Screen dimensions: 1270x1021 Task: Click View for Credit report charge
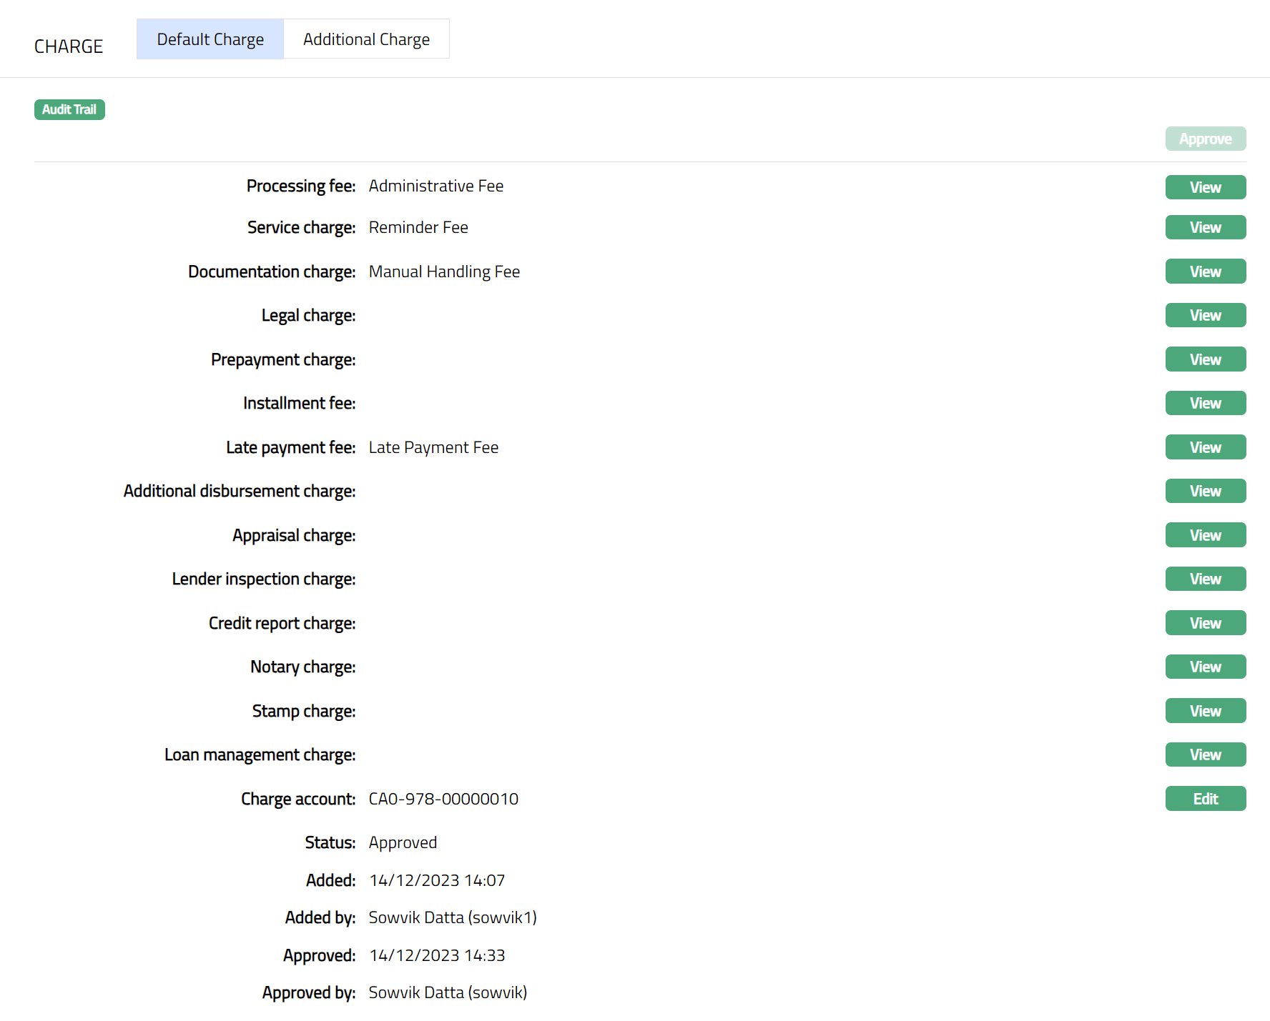(x=1205, y=623)
